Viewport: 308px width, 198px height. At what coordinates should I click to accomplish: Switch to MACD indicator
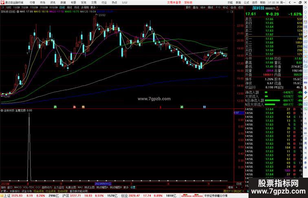[18, 187]
